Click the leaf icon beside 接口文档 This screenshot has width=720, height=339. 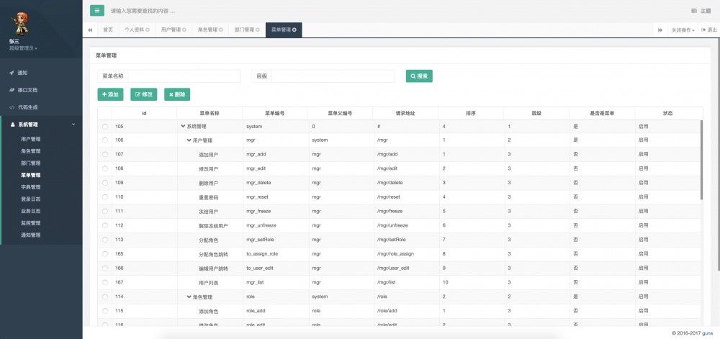[12, 90]
